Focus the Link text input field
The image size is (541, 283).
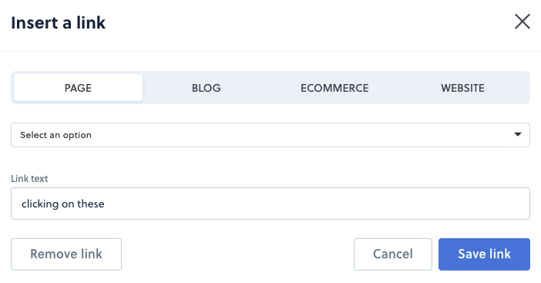(270, 204)
